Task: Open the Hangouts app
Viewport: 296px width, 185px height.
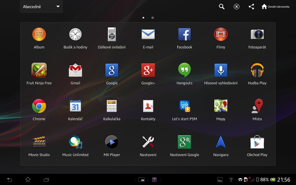Action: click(x=184, y=70)
